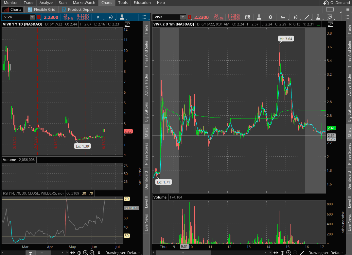This screenshot has width=352, height=255.
Task: Toggle the red symbol link number on left chart
Action: pos(39,17)
